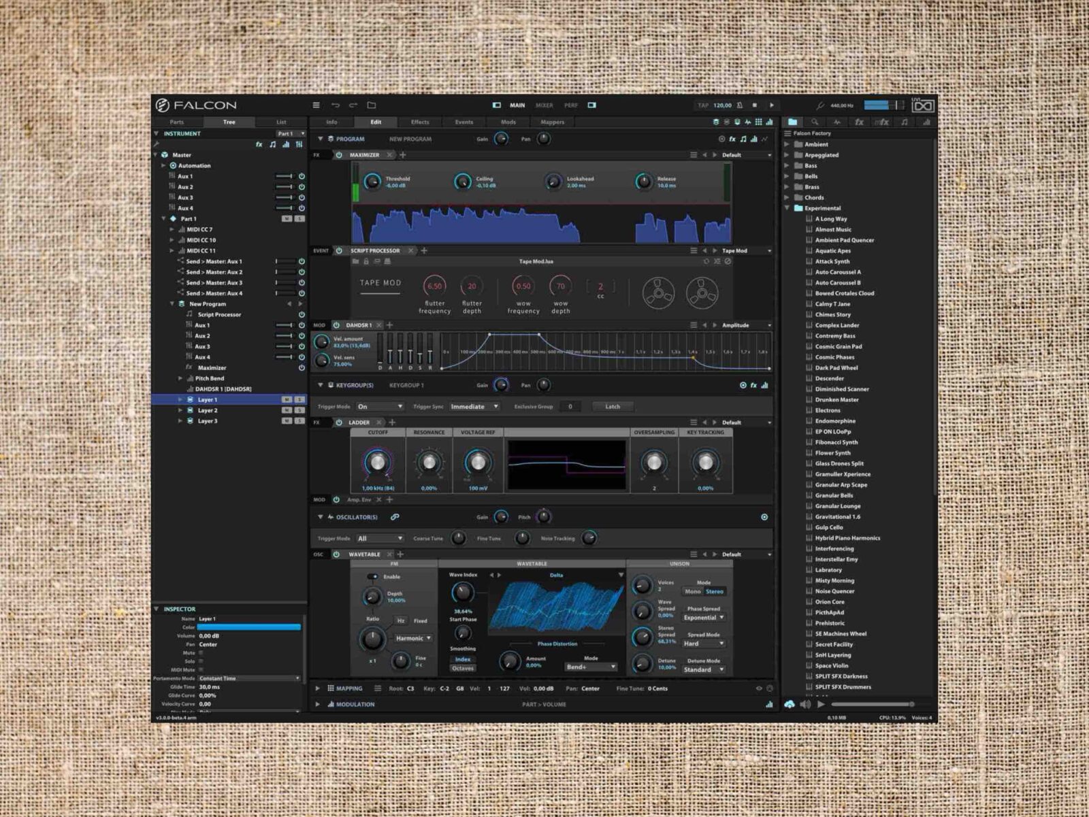Click the Latch button in Keygroup settings
This screenshot has width=1089, height=817.
[x=612, y=406]
